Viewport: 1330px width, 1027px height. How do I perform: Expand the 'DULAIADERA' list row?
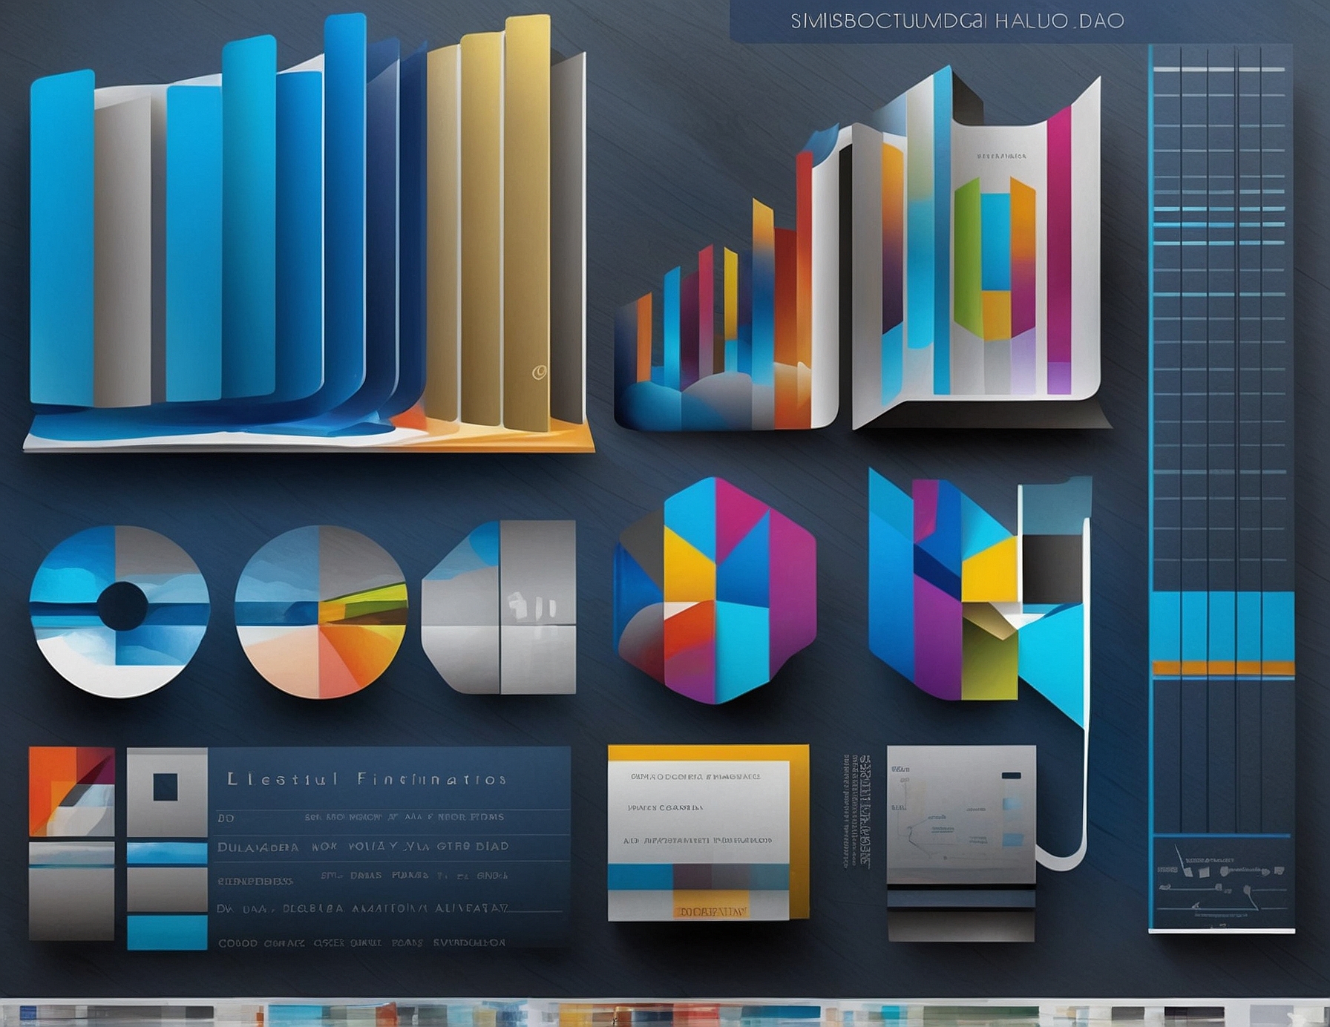point(362,847)
